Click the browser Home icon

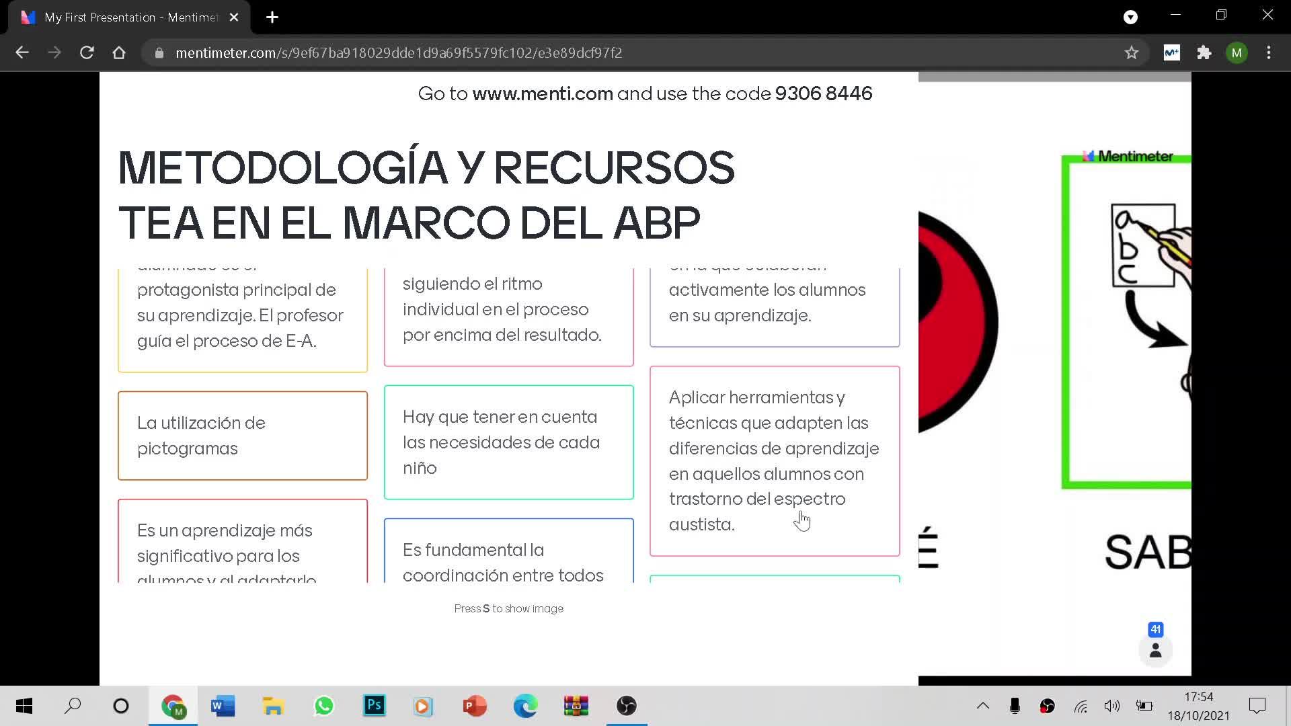click(119, 52)
